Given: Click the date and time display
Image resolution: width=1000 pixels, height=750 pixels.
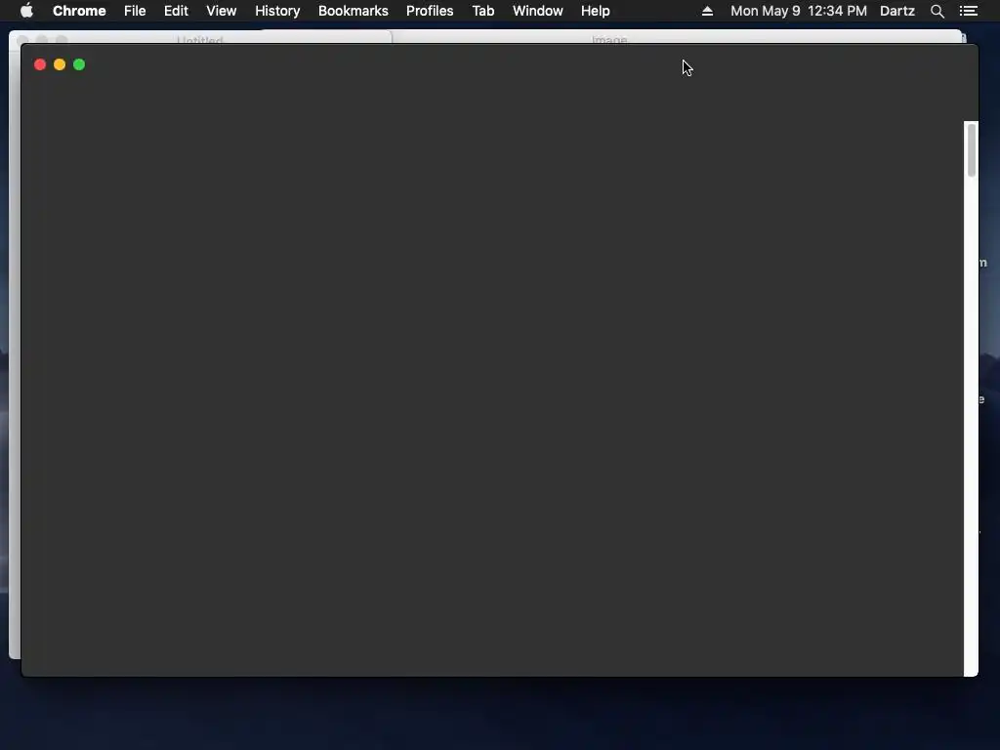Looking at the screenshot, I should pyautogui.click(x=799, y=11).
